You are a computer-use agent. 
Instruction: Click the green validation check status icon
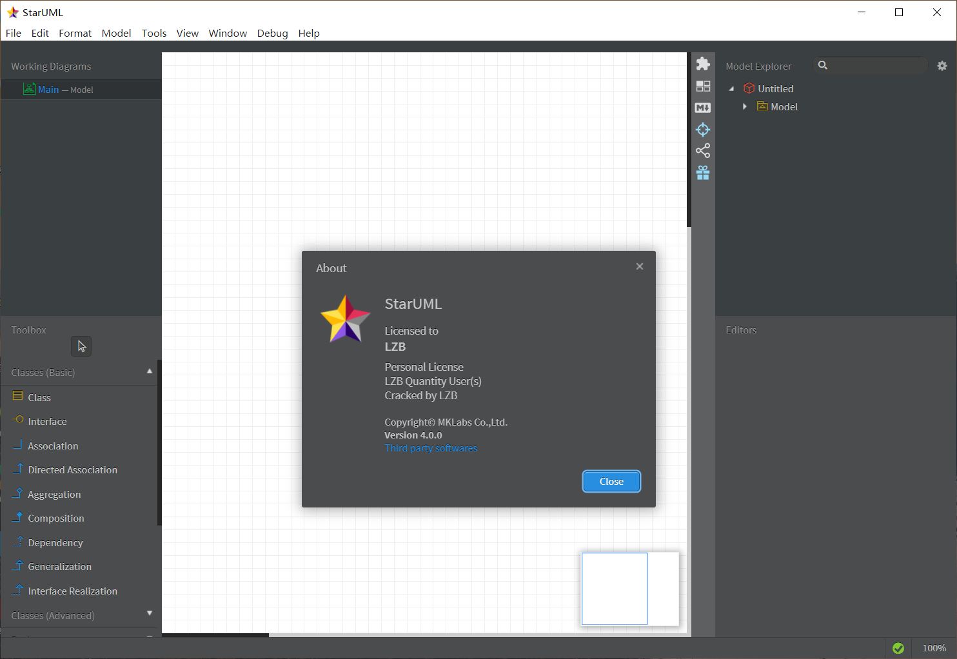pos(898,648)
